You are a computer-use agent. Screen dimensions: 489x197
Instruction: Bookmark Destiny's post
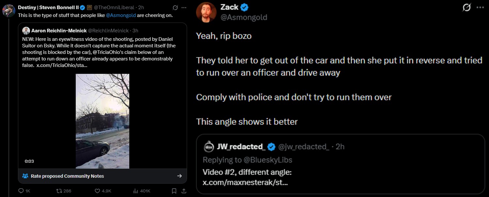tap(174, 191)
